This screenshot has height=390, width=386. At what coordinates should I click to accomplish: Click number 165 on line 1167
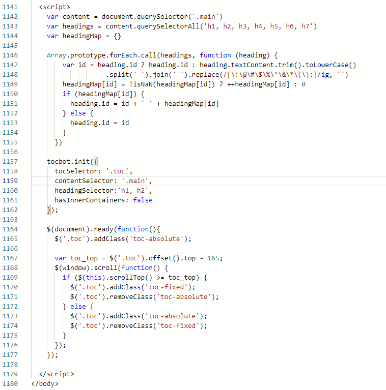[213, 258]
